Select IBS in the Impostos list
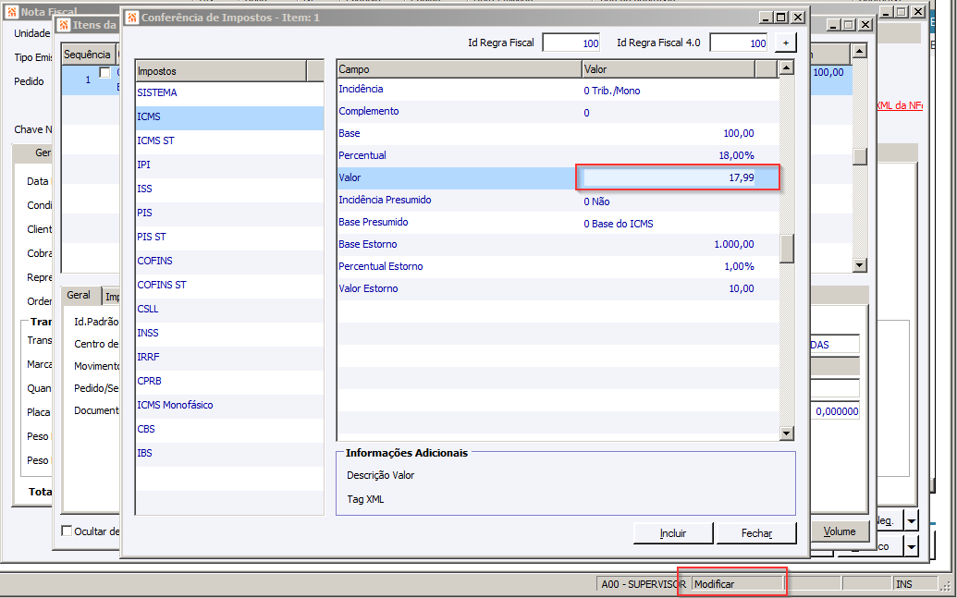The image size is (957, 598). click(229, 454)
